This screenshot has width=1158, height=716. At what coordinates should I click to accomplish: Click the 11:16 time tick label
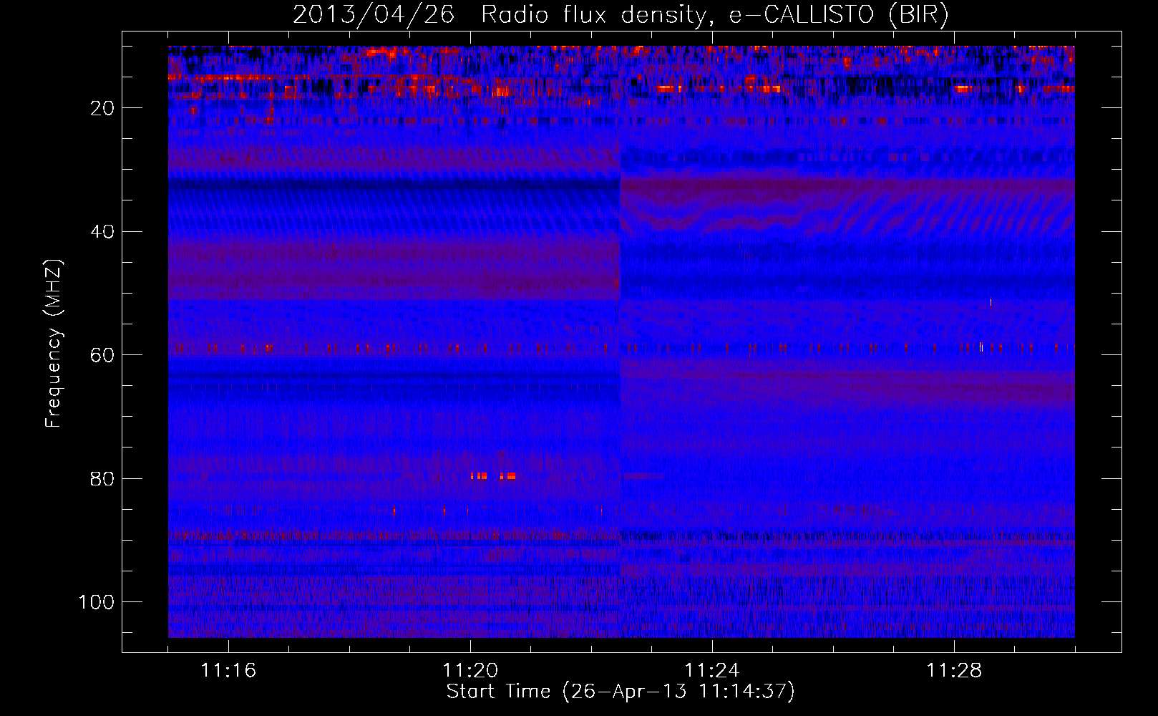click(x=228, y=671)
